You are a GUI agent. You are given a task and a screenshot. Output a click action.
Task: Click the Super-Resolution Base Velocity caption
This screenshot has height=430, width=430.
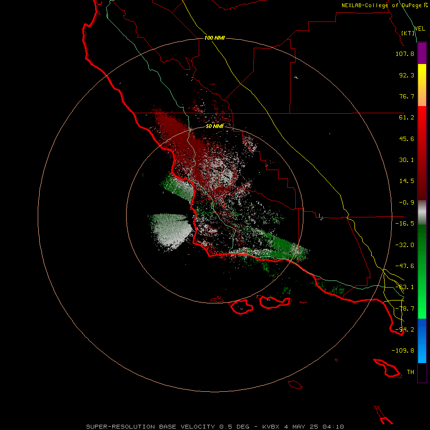pos(215,427)
